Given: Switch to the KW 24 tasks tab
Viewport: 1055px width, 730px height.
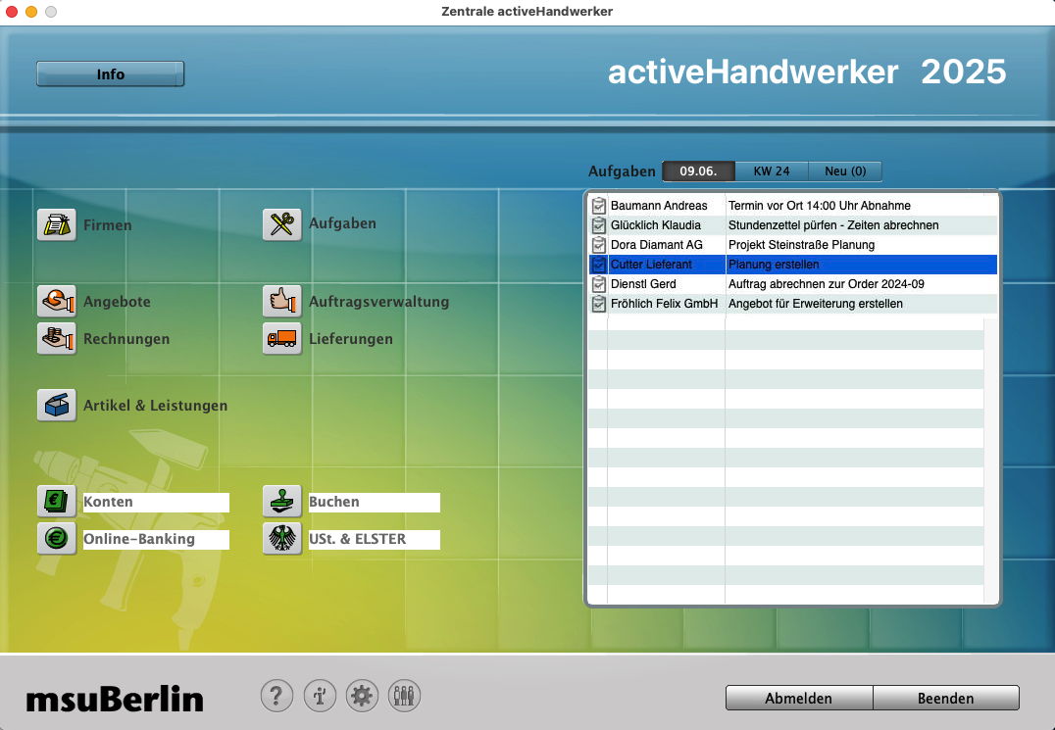Looking at the screenshot, I should tap(771, 171).
